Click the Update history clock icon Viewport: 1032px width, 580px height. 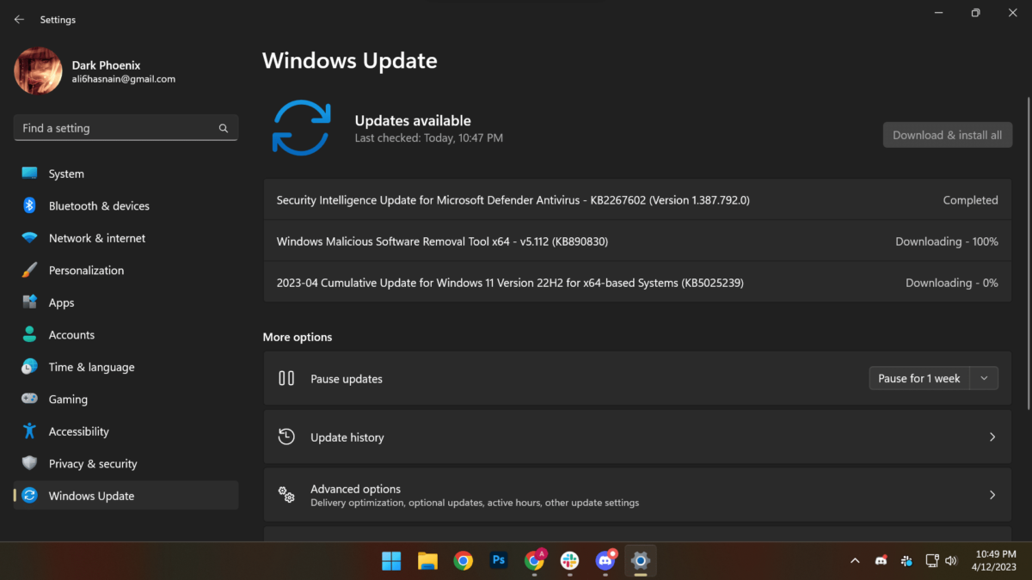[286, 437]
